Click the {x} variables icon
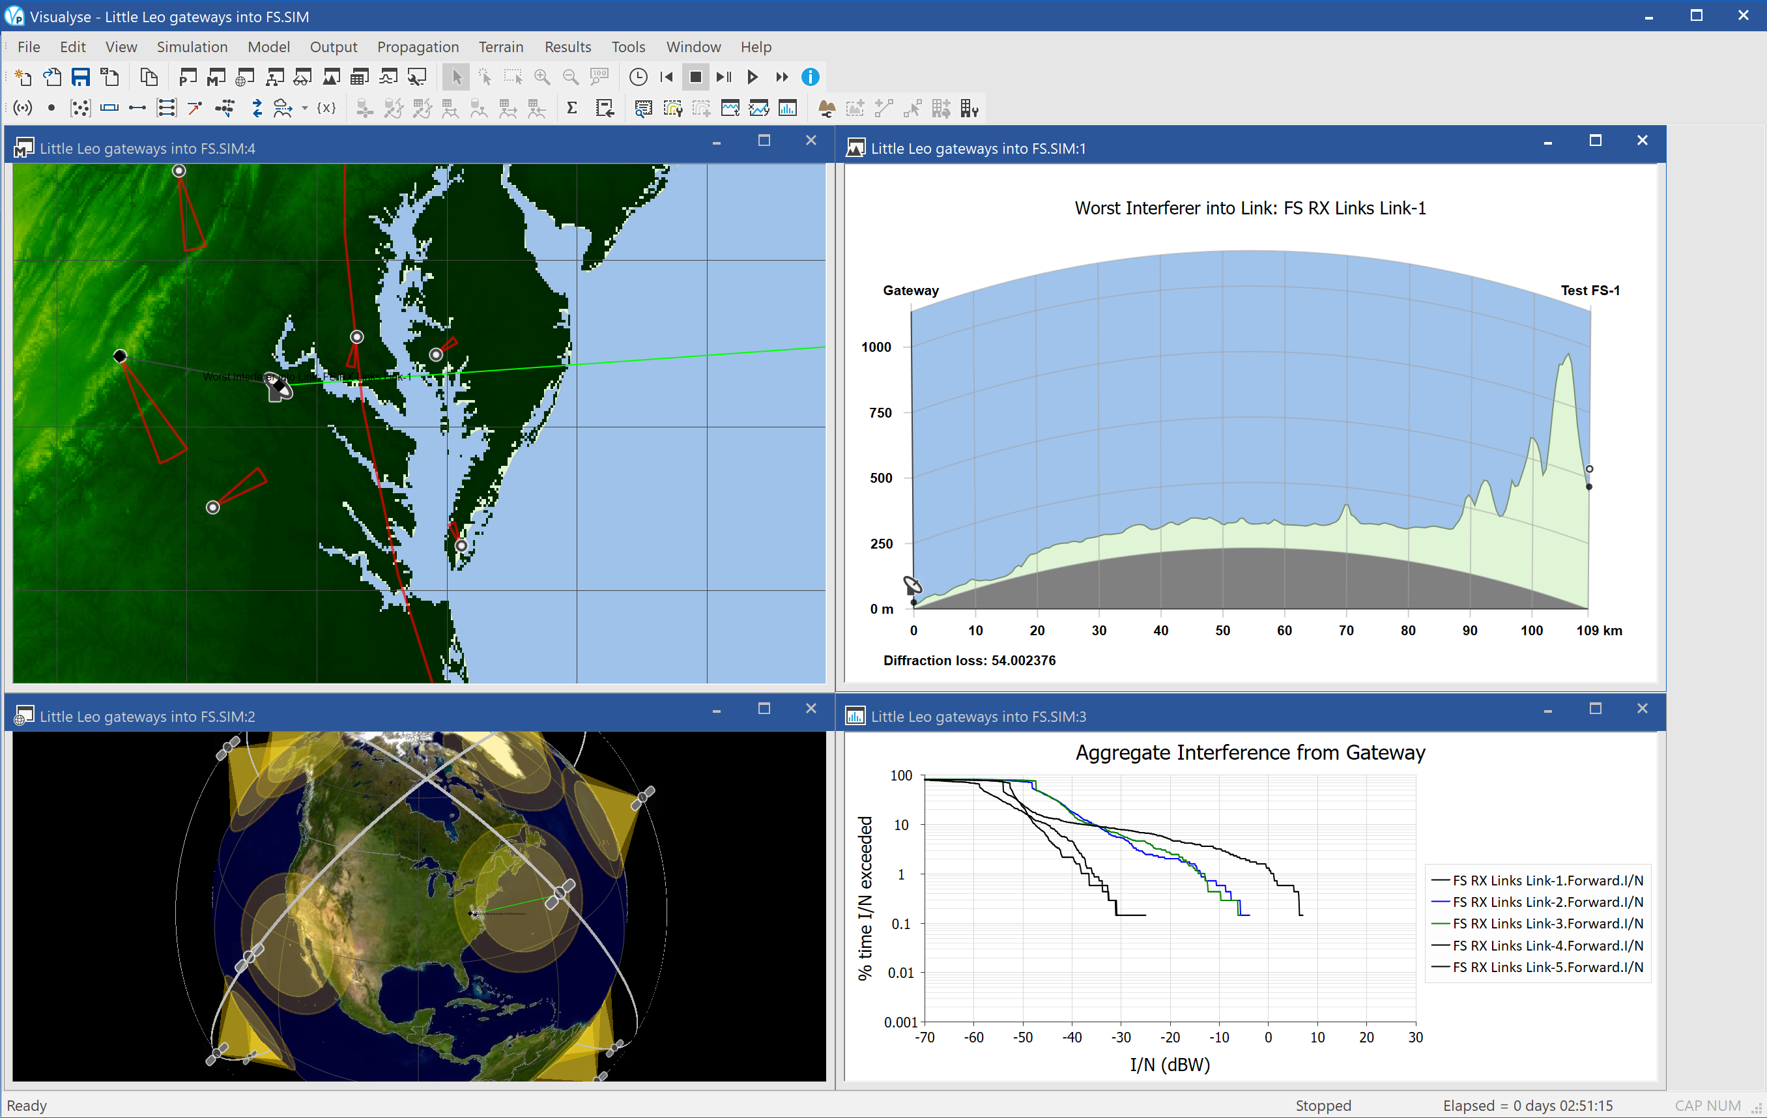 [326, 109]
